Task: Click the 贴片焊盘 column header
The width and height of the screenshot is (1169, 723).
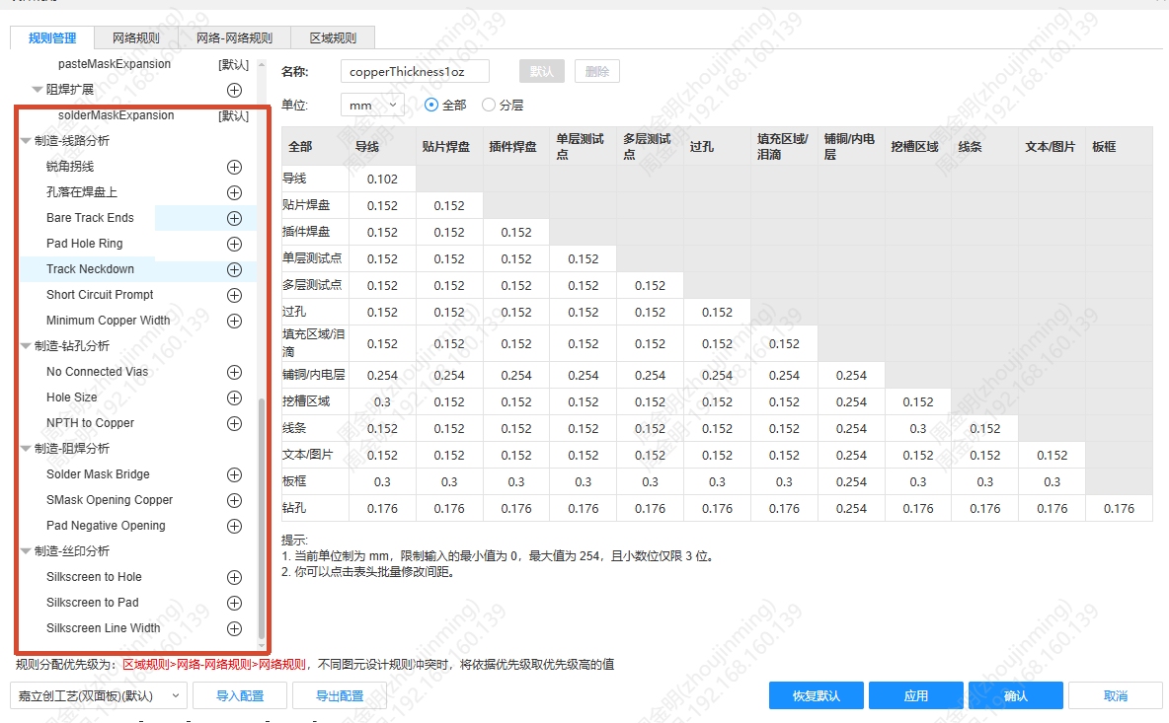Action: [x=449, y=147]
